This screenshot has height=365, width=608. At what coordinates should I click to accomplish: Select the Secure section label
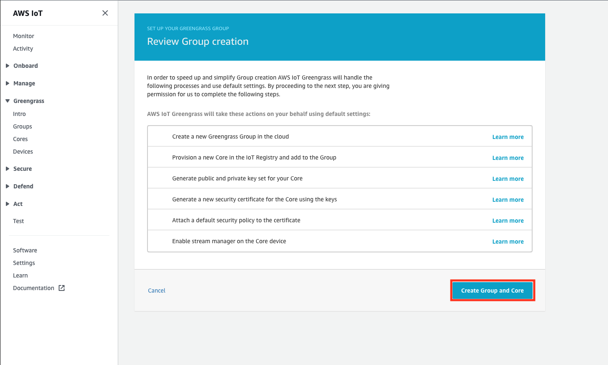point(23,169)
